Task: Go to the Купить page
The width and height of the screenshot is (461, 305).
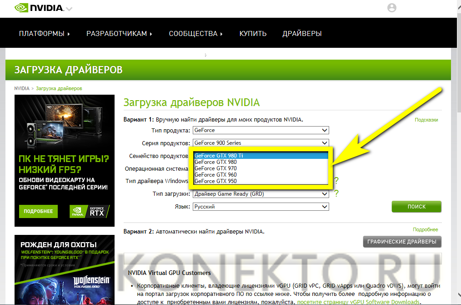Action: 253,34
